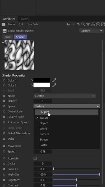
Task: Open the attribute search magnifier
Action: pos(83,24)
